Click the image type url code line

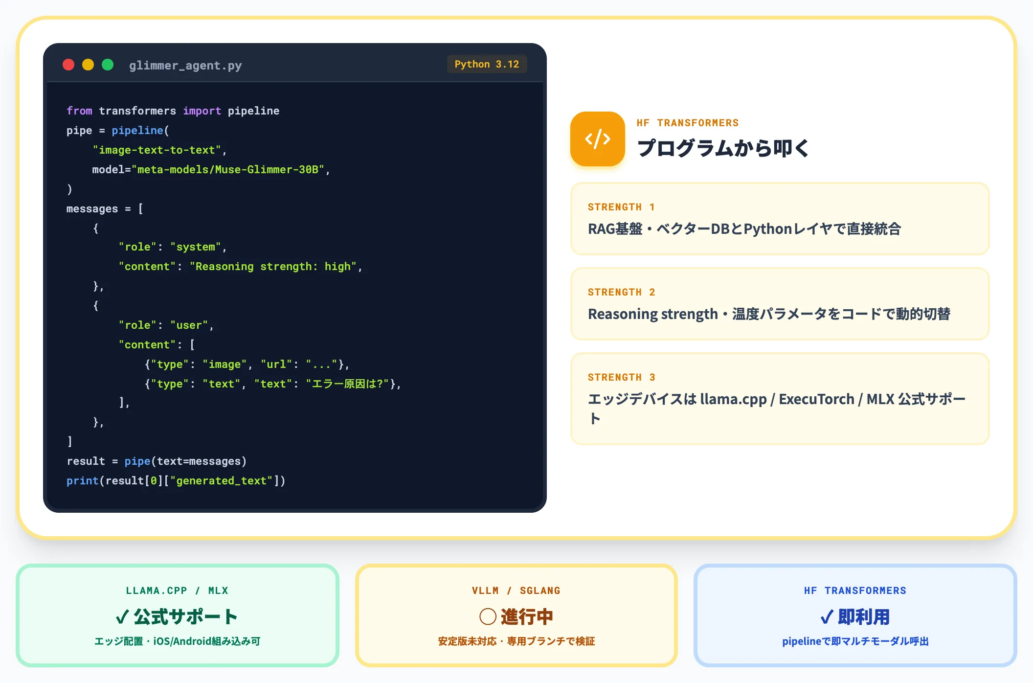point(247,364)
